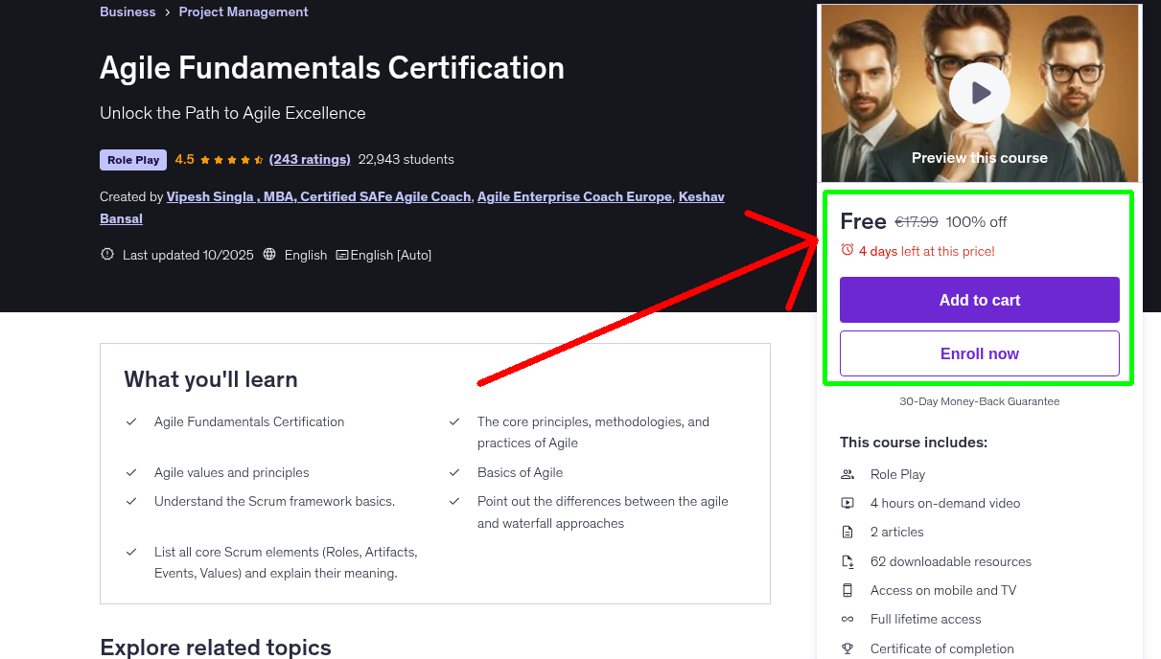
Task: Click the downloadable resources icon
Action: click(x=848, y=561)
